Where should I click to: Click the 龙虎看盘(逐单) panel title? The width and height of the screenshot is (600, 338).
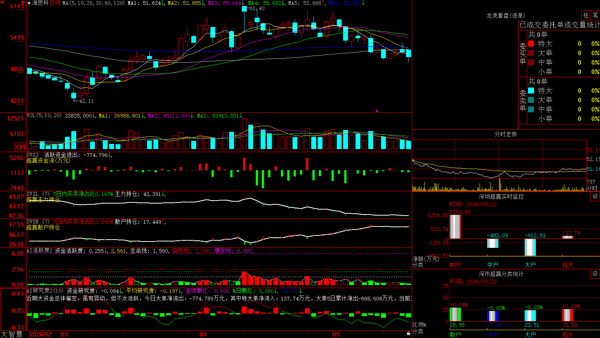pyautogui.click(x=505, y=15)
